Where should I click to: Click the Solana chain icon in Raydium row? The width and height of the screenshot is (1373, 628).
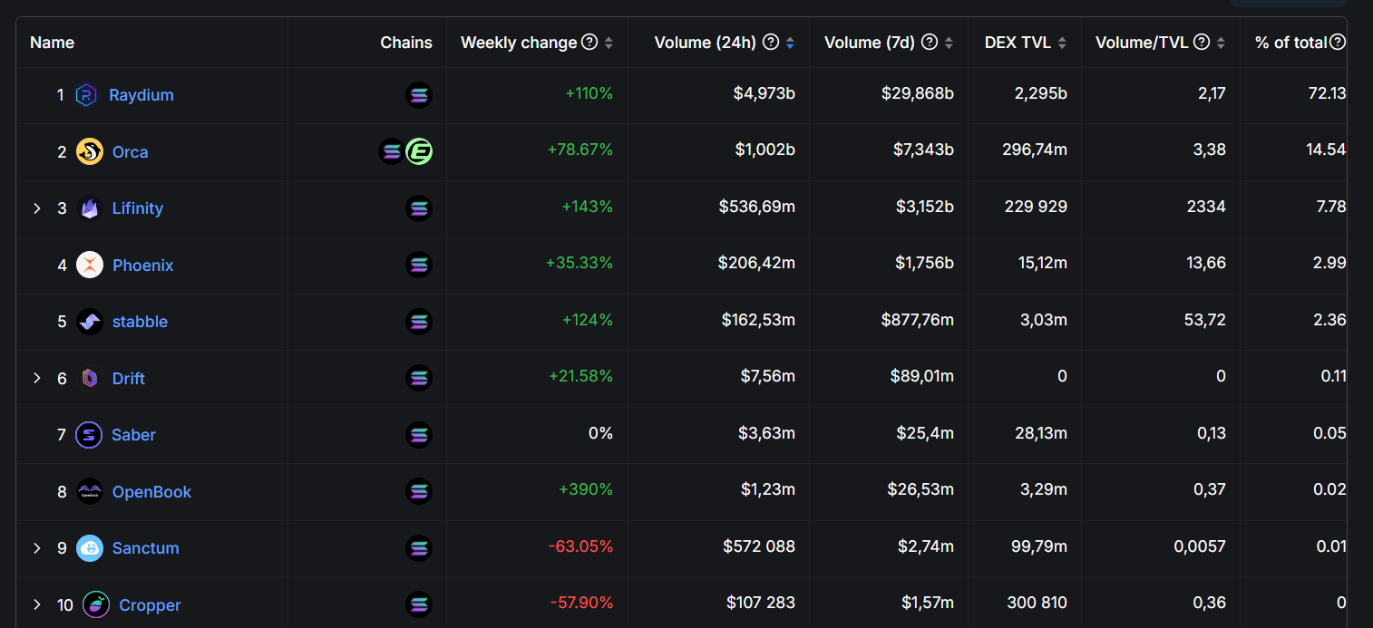point(419,95)
